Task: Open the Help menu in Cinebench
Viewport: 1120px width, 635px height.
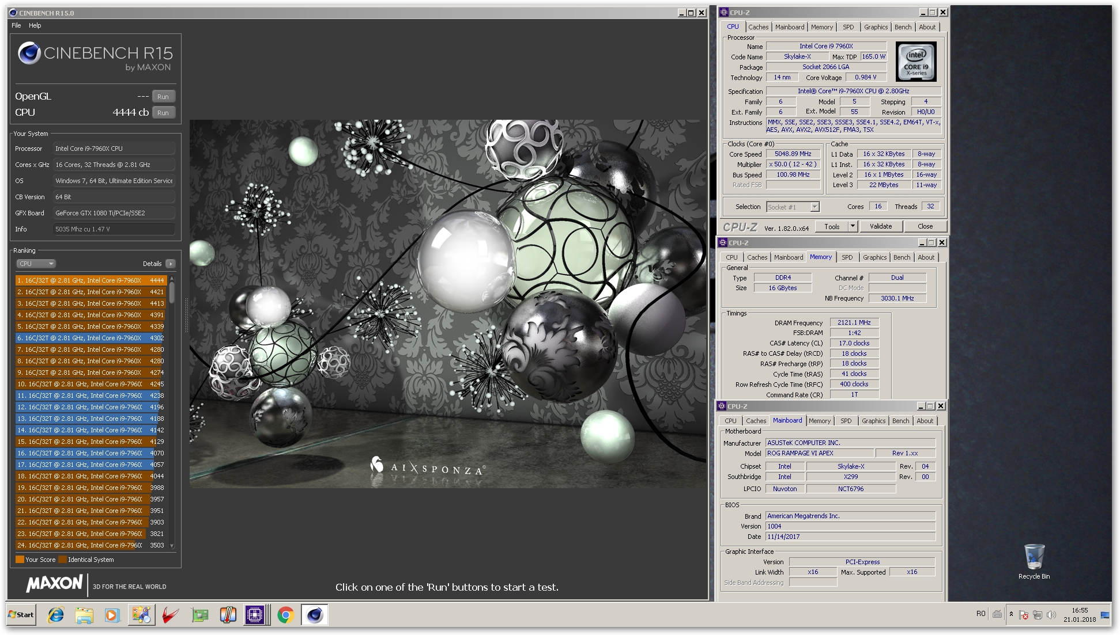Action: (35, 25)
